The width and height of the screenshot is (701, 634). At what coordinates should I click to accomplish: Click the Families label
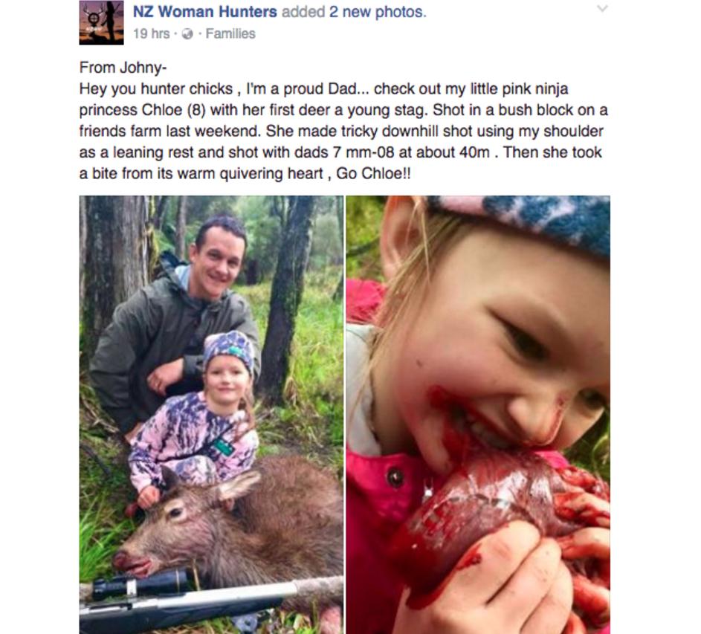(x=230, y=34)
